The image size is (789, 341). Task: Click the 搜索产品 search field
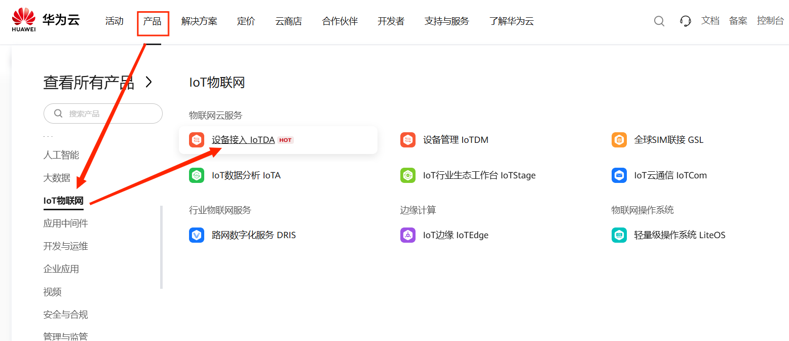coord(103,113)
